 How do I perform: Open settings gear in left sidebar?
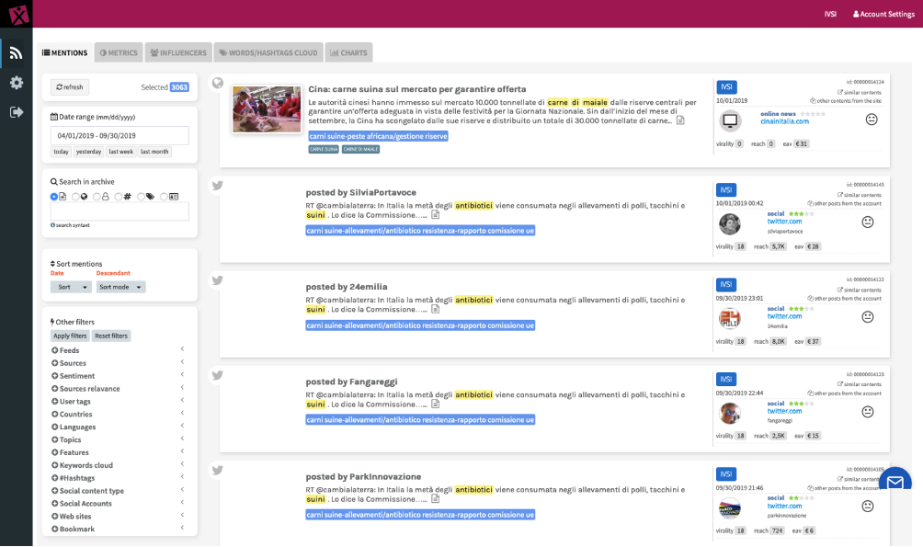pos(16,83)
